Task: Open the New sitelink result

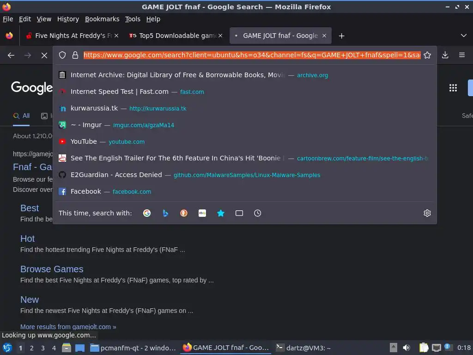Action: pos(30,300)
